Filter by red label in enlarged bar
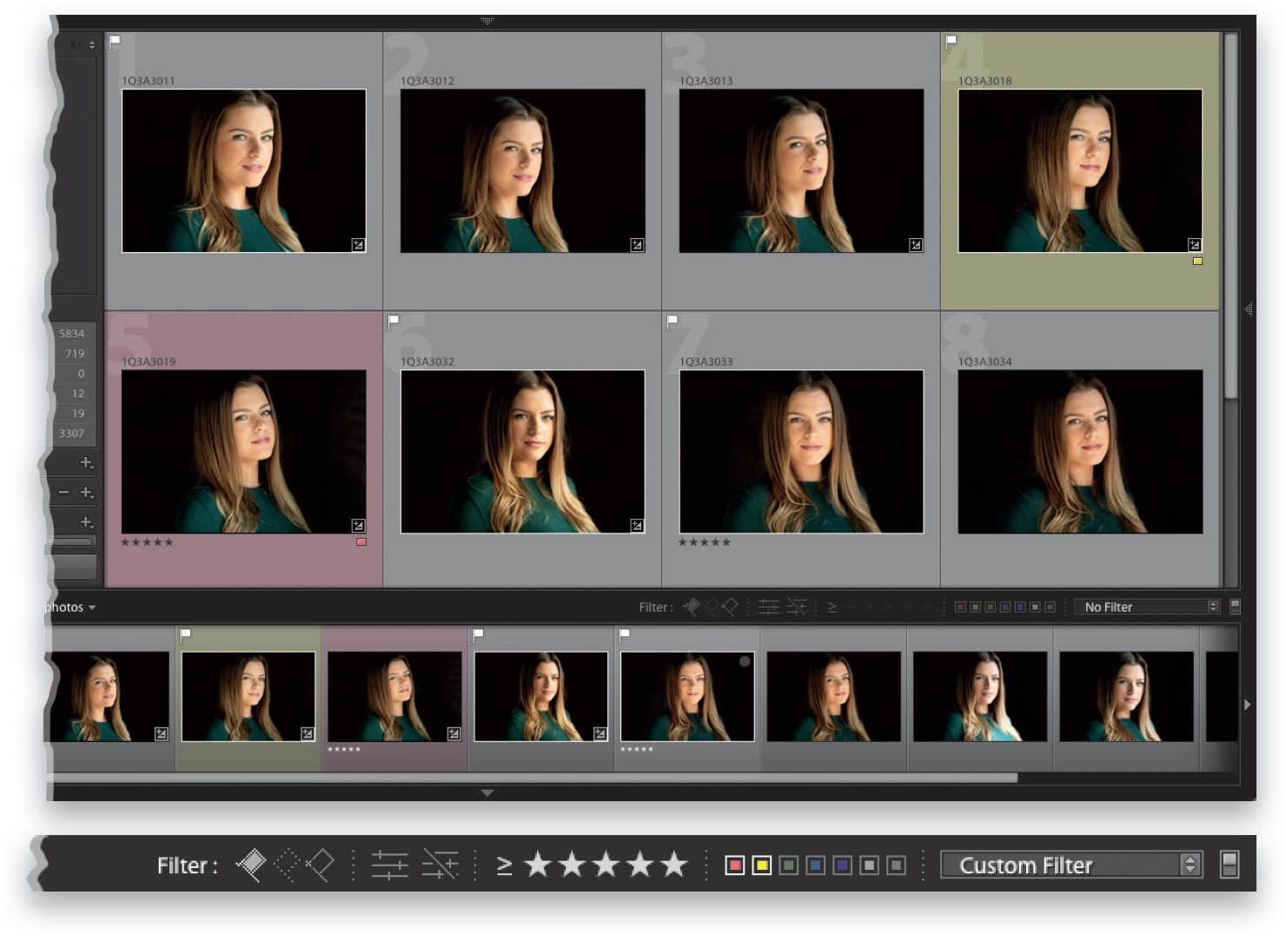1286x935 pixels. pos(734,865)
